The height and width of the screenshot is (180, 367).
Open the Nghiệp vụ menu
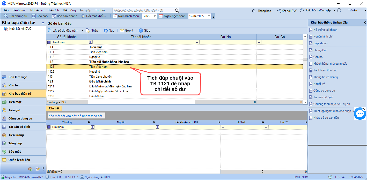[37, 10]
